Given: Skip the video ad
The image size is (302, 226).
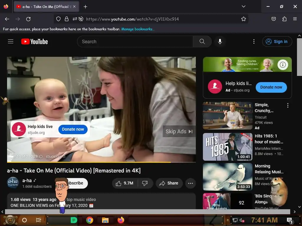Looking at the screenshot, I should (179, 132).
